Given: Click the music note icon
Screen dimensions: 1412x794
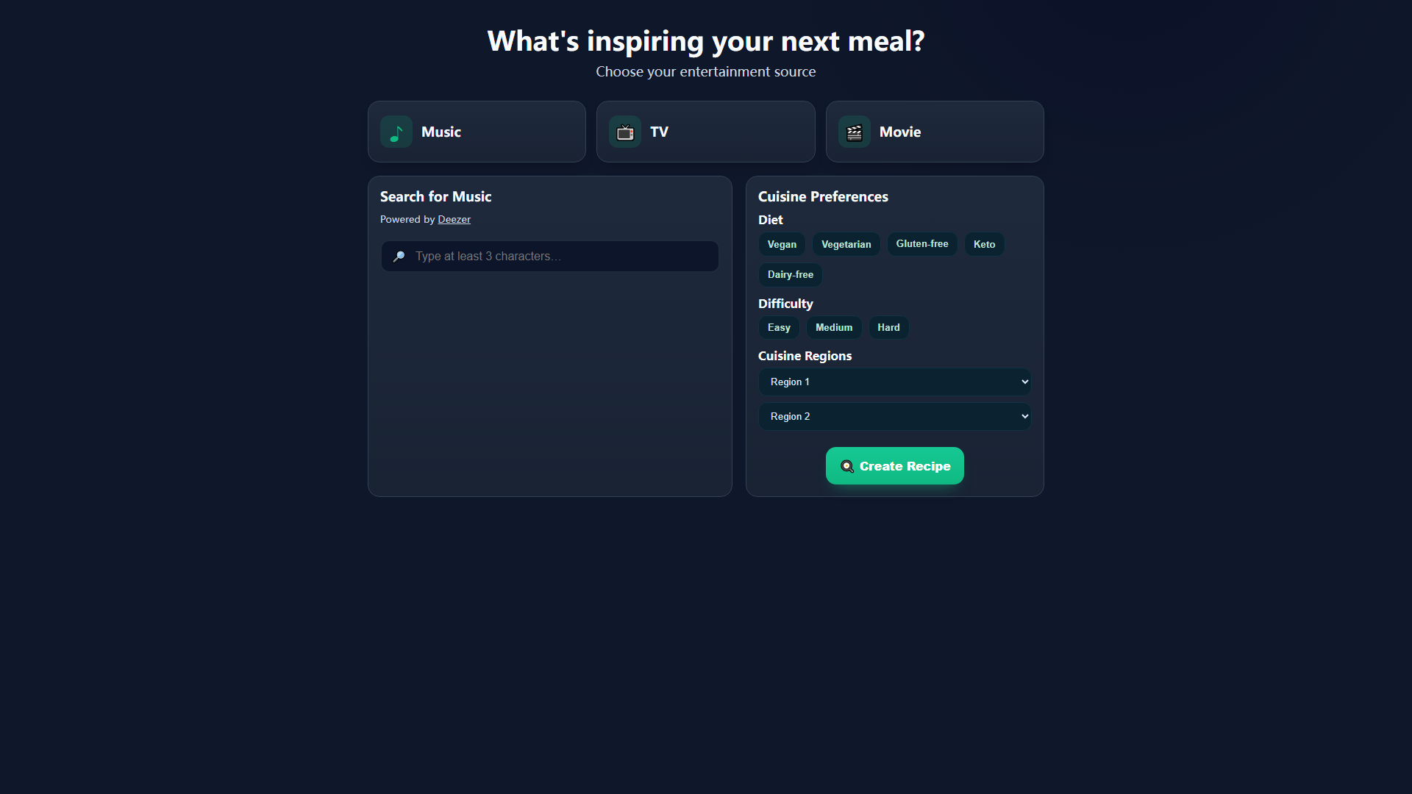Looking at the screenshot, I should coord(396,132).
